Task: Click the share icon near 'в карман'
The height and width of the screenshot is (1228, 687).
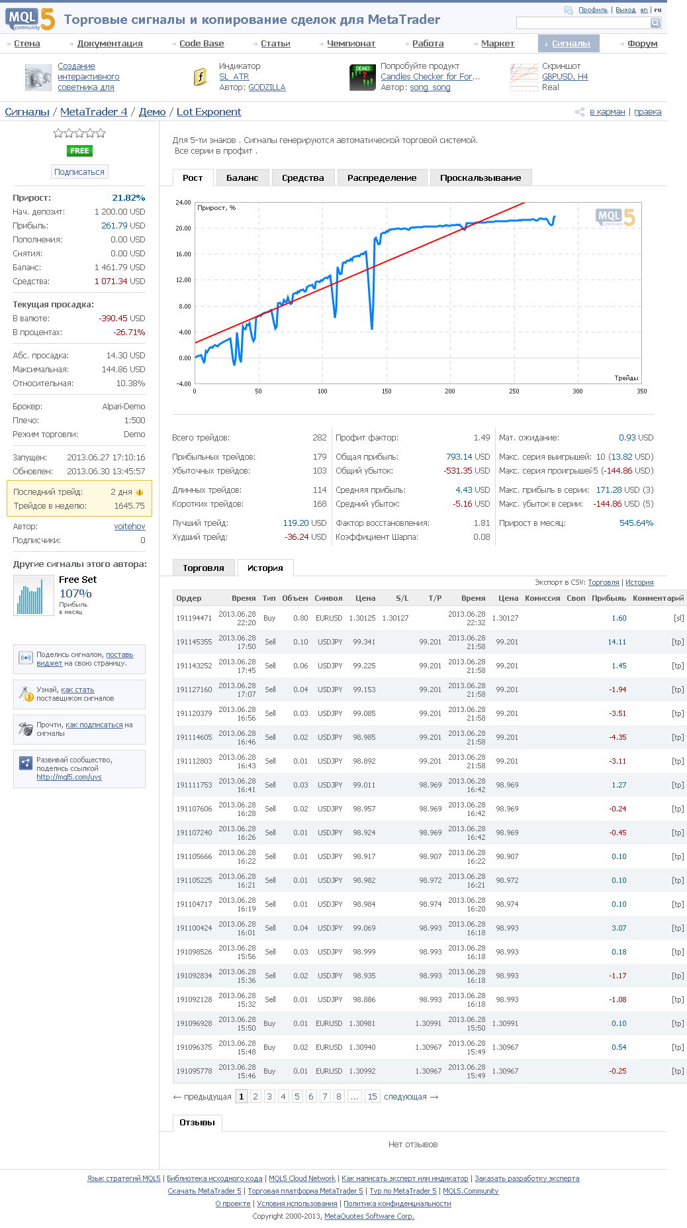Action: click(580, 112)
